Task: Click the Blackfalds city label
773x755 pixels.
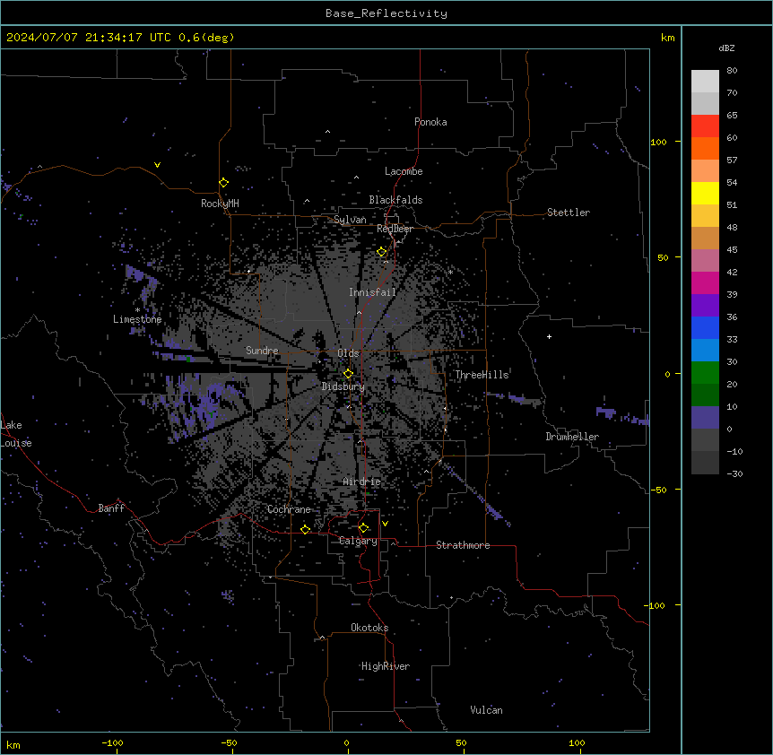Action: tap(395, 200)
